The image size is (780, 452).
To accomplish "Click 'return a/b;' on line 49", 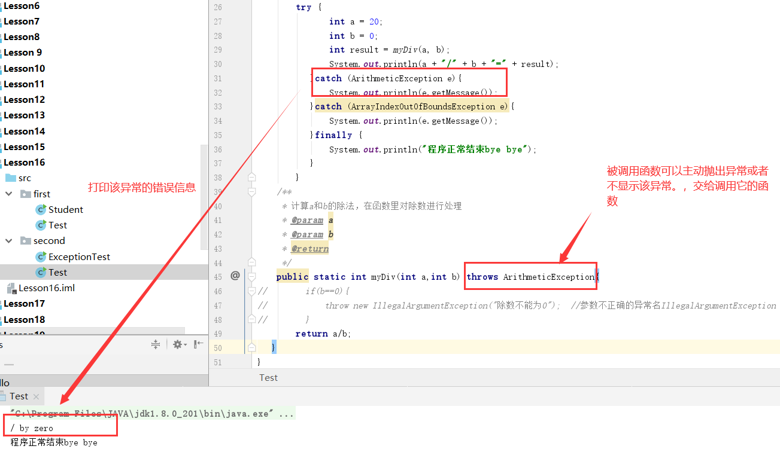I will [323, 334].
